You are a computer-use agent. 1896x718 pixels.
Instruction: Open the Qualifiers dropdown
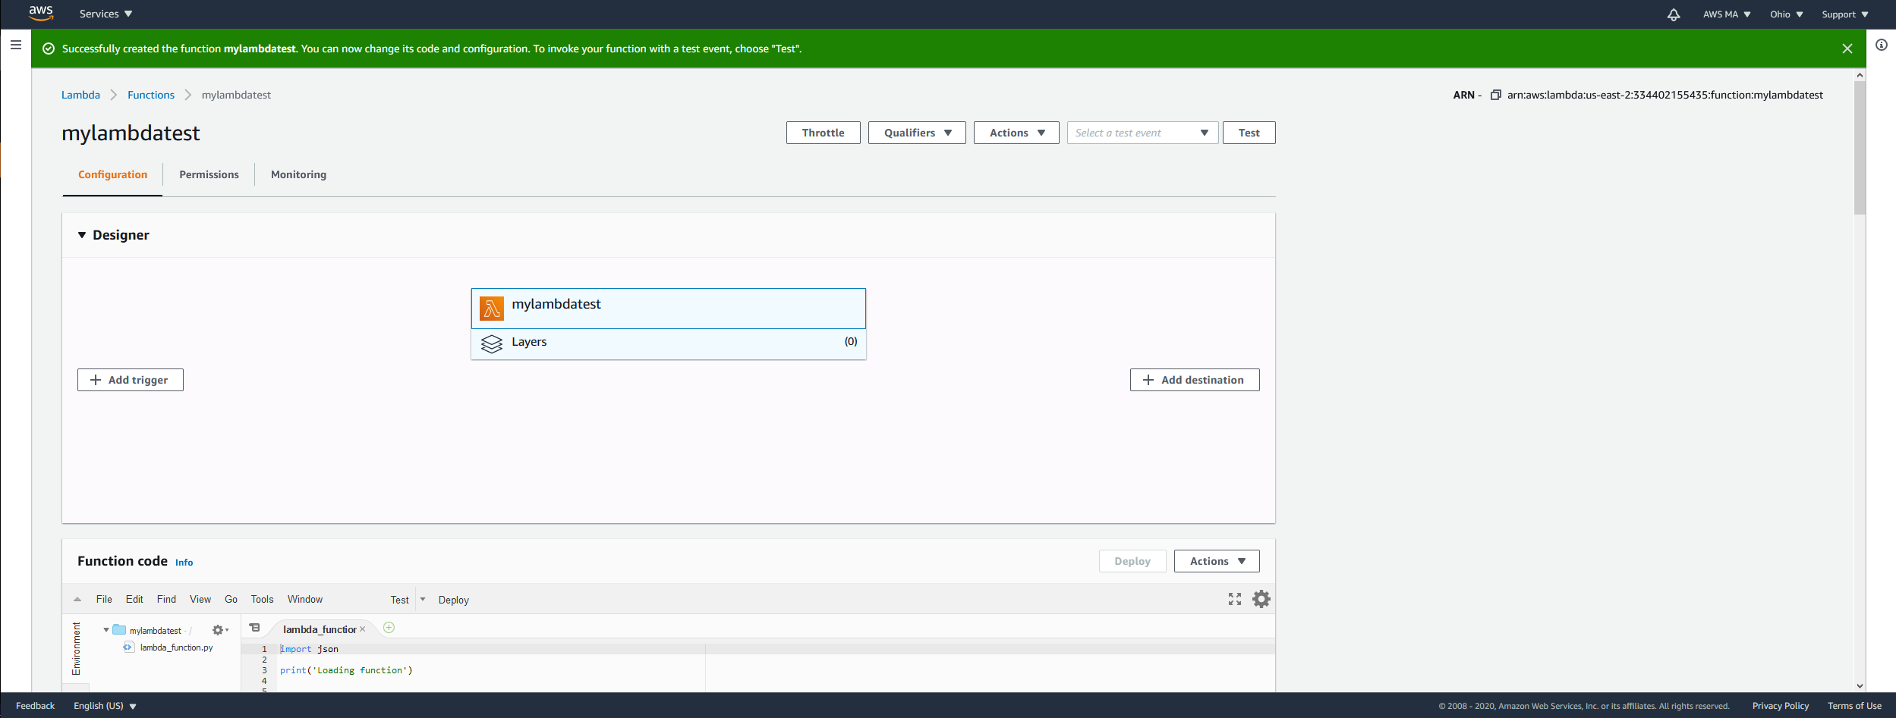pyautogui.click(x=917, y=133)
